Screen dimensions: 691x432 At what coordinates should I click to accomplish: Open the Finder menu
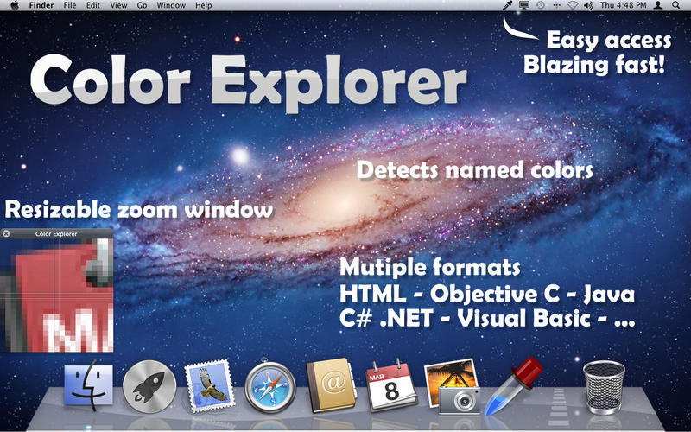(41, 5)
